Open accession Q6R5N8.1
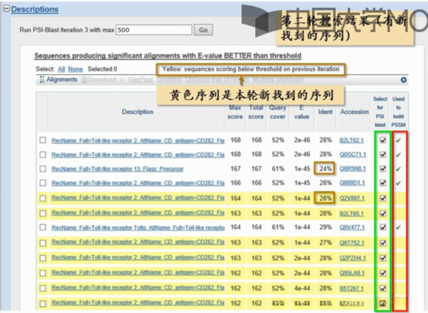428x313 pixels. (352, 169)
